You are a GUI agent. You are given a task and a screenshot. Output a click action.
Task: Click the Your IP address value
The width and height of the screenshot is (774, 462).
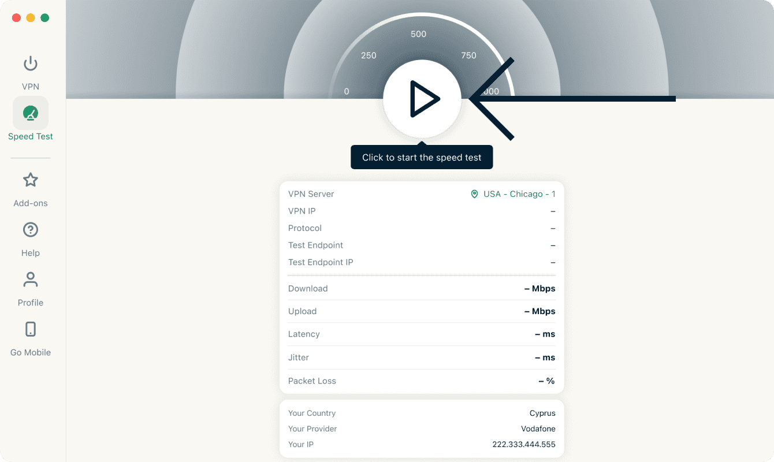(x=523, y=445)
